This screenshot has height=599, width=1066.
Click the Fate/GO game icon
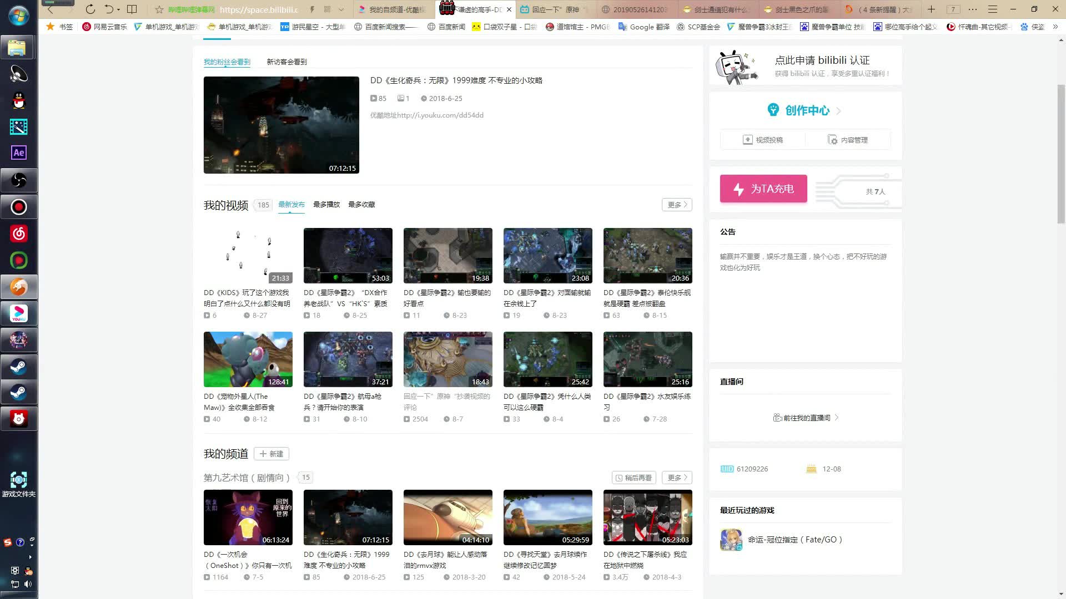click(x=731, y=540)
